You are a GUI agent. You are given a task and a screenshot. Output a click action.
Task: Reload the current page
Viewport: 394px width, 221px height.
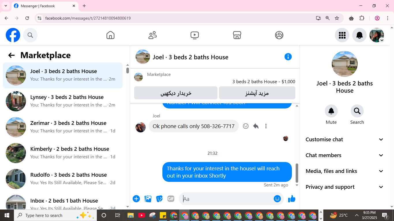coord(27,18)
